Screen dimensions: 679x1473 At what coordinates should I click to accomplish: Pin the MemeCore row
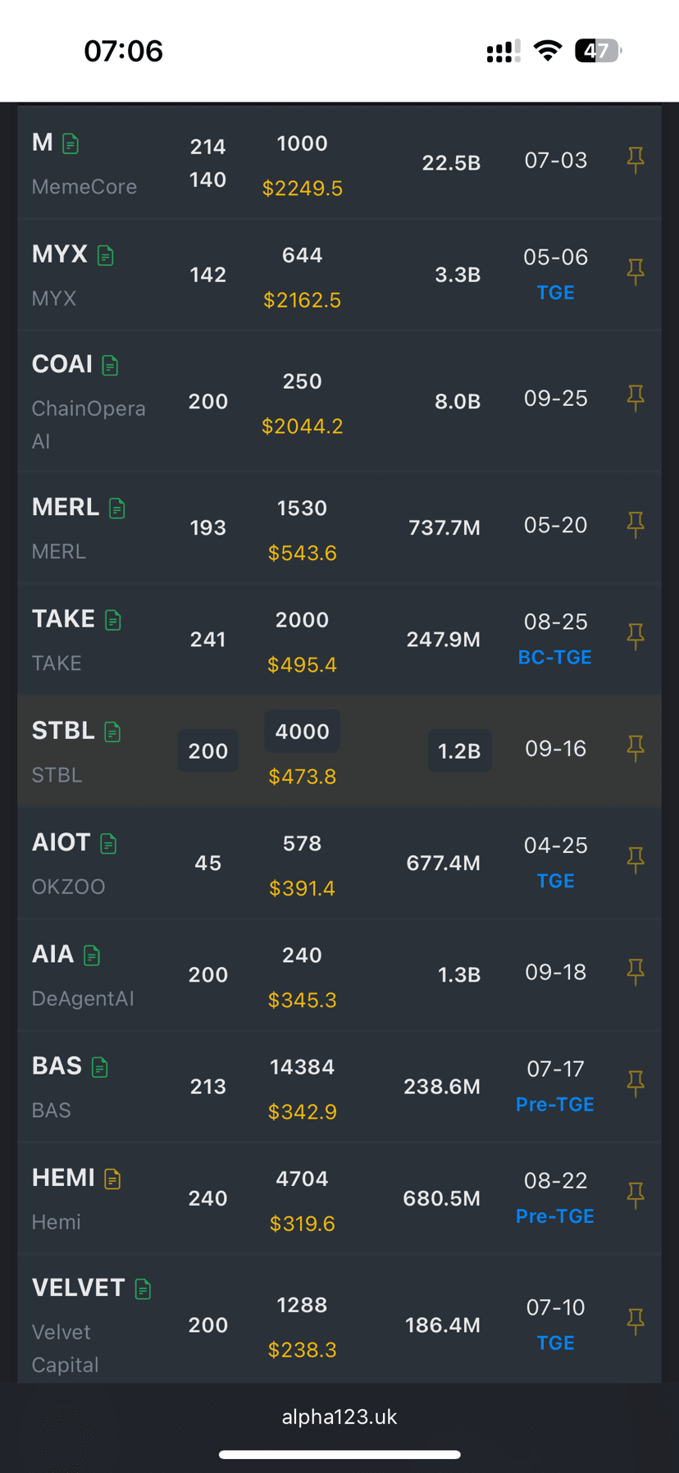[636, 160]
